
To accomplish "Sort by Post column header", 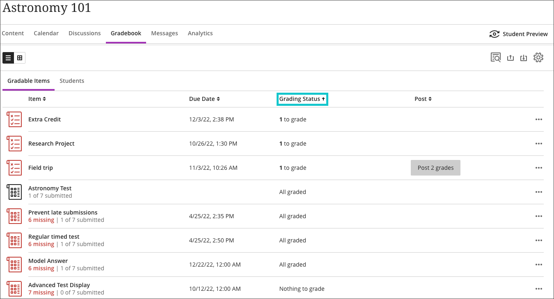I will click(423, 99).
